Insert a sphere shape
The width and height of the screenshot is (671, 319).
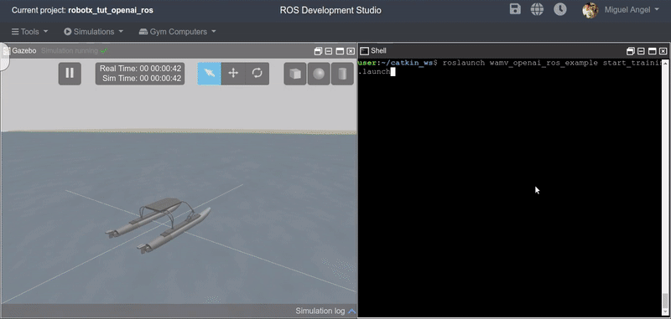tap(319, 74)
